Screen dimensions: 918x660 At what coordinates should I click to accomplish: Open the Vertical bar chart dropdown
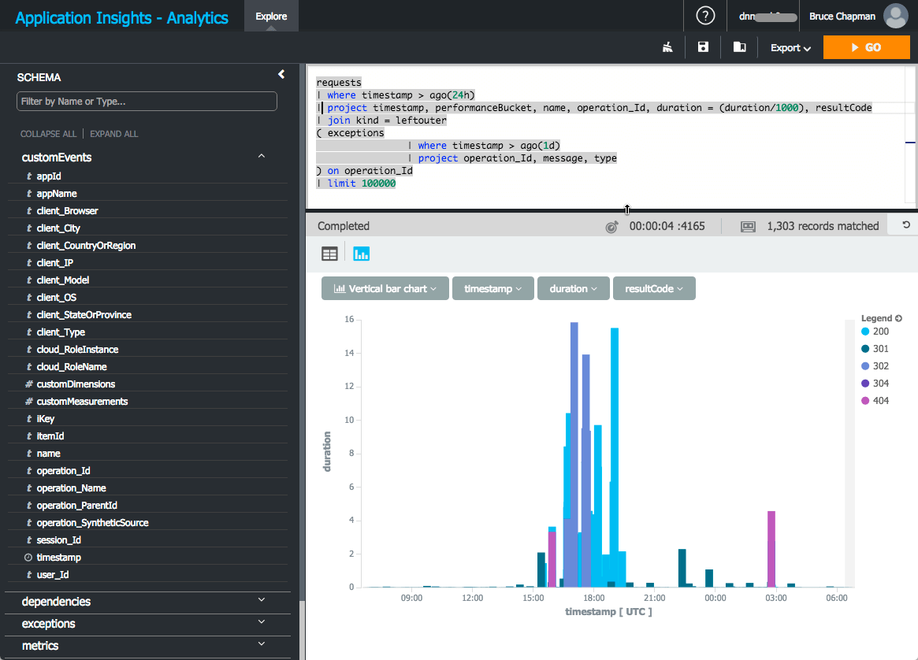[385, 289]
